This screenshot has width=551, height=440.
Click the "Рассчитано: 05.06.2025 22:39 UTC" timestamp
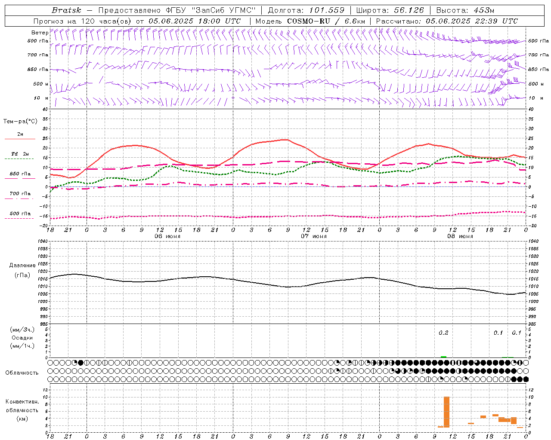point(447,21)
